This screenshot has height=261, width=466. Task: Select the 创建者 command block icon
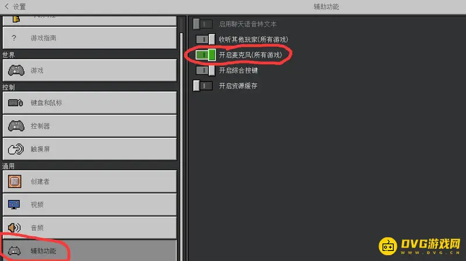click(x=15, y=181)
